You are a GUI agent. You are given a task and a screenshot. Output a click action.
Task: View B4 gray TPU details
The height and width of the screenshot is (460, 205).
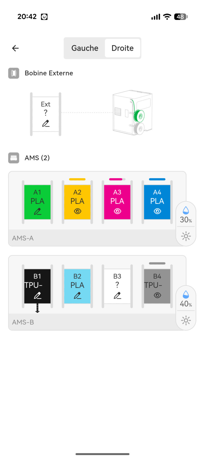coord(157,296)
